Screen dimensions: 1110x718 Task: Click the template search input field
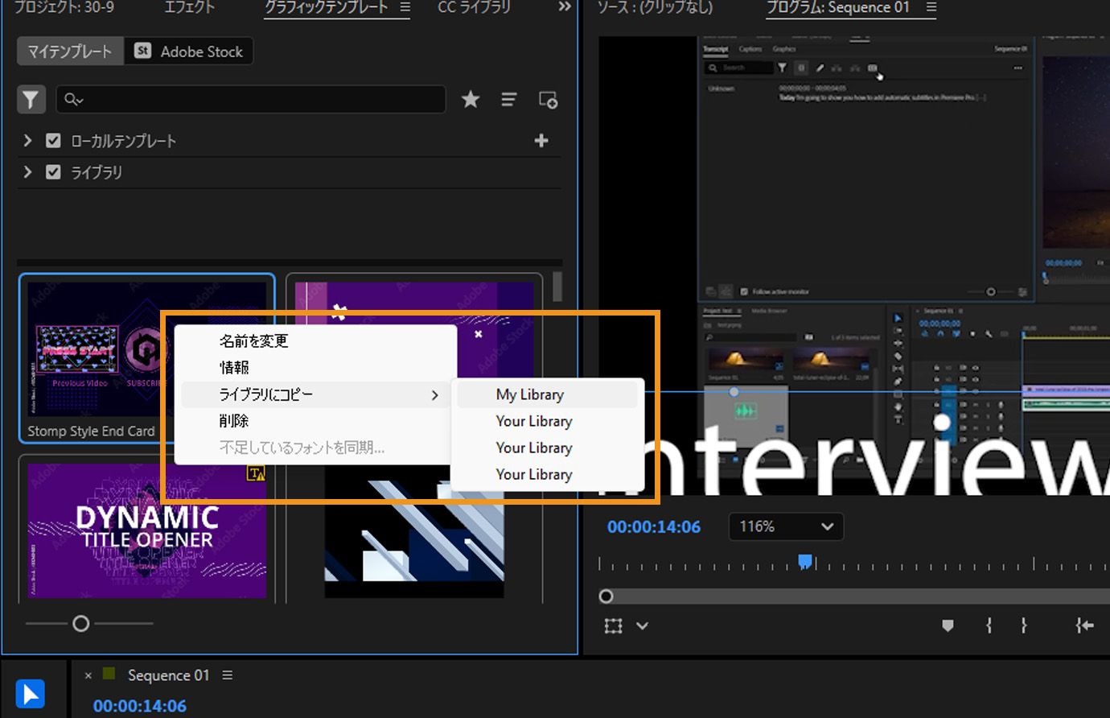click(x=250, y=99)
